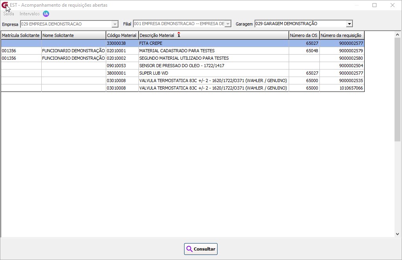Maximize the window

pyautogui.click(x=374, y=5)
